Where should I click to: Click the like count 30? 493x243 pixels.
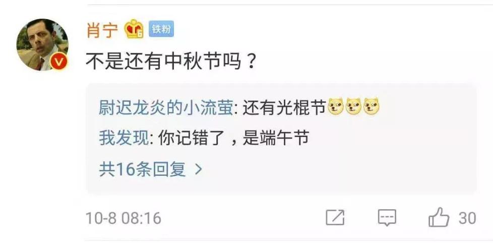pyautogui.click(x=467, y=218)
